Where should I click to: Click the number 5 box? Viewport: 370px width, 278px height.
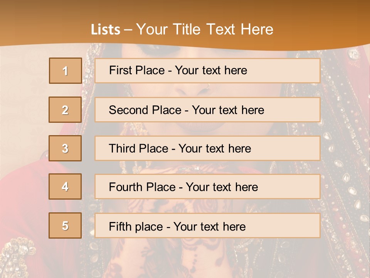click(x=65, y=225)
